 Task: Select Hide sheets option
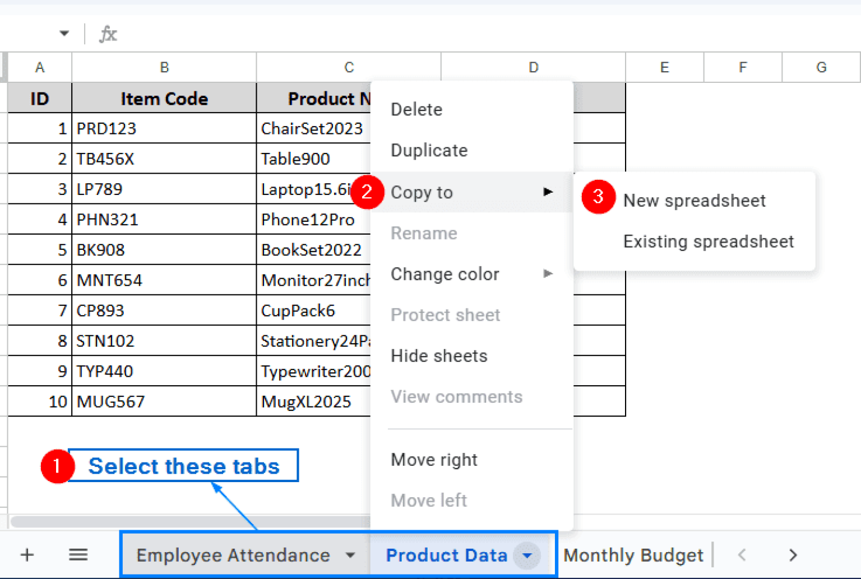pyautogui.click(x=439, y=356)
